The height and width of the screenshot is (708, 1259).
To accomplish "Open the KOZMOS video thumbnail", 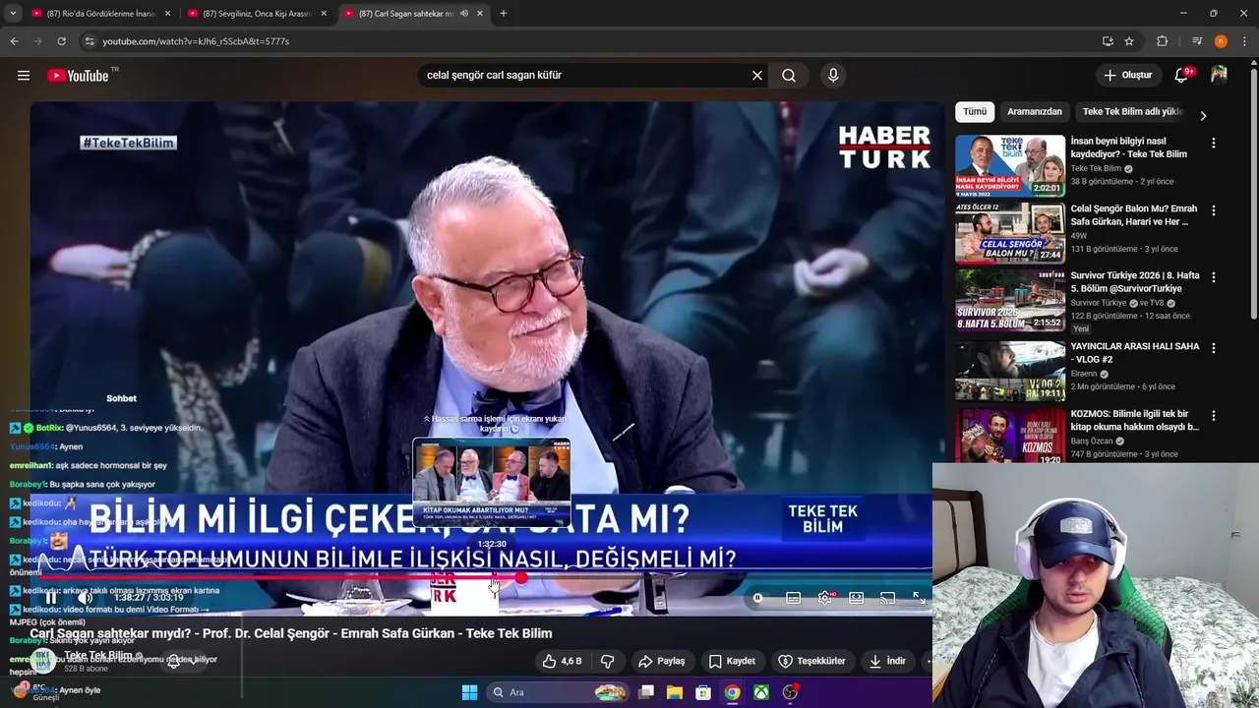I will click(1010, 437).
